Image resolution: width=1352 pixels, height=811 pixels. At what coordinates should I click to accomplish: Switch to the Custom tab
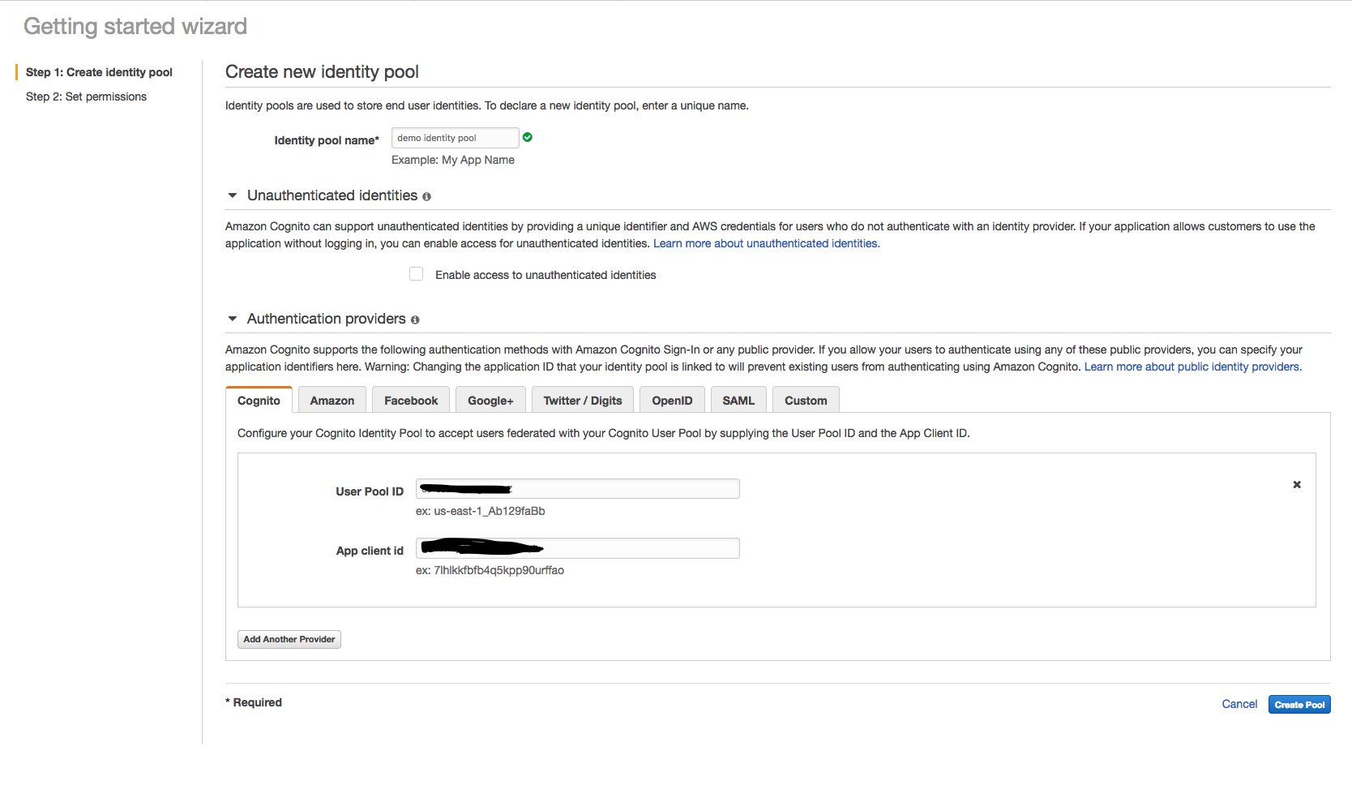pos(806,400)
